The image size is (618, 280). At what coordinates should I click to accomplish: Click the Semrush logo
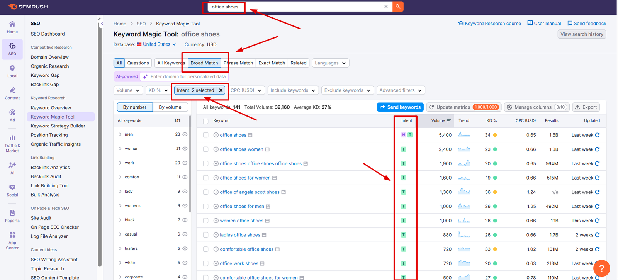[x=28, y=7]
